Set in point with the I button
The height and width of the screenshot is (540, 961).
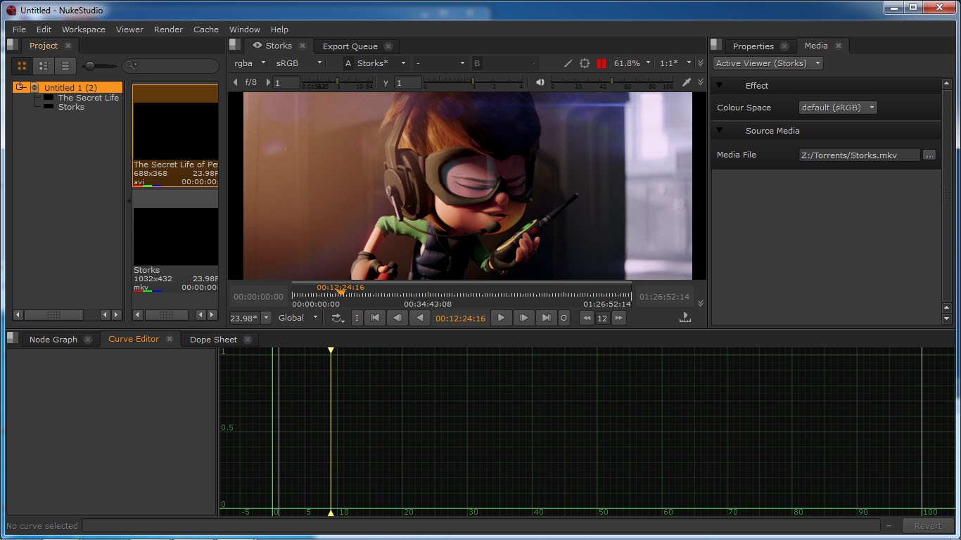click(357, 318)
